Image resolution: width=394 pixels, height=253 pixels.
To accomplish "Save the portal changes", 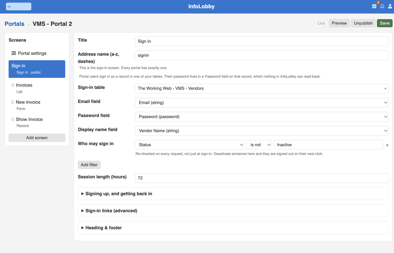I will click(384, 23).
